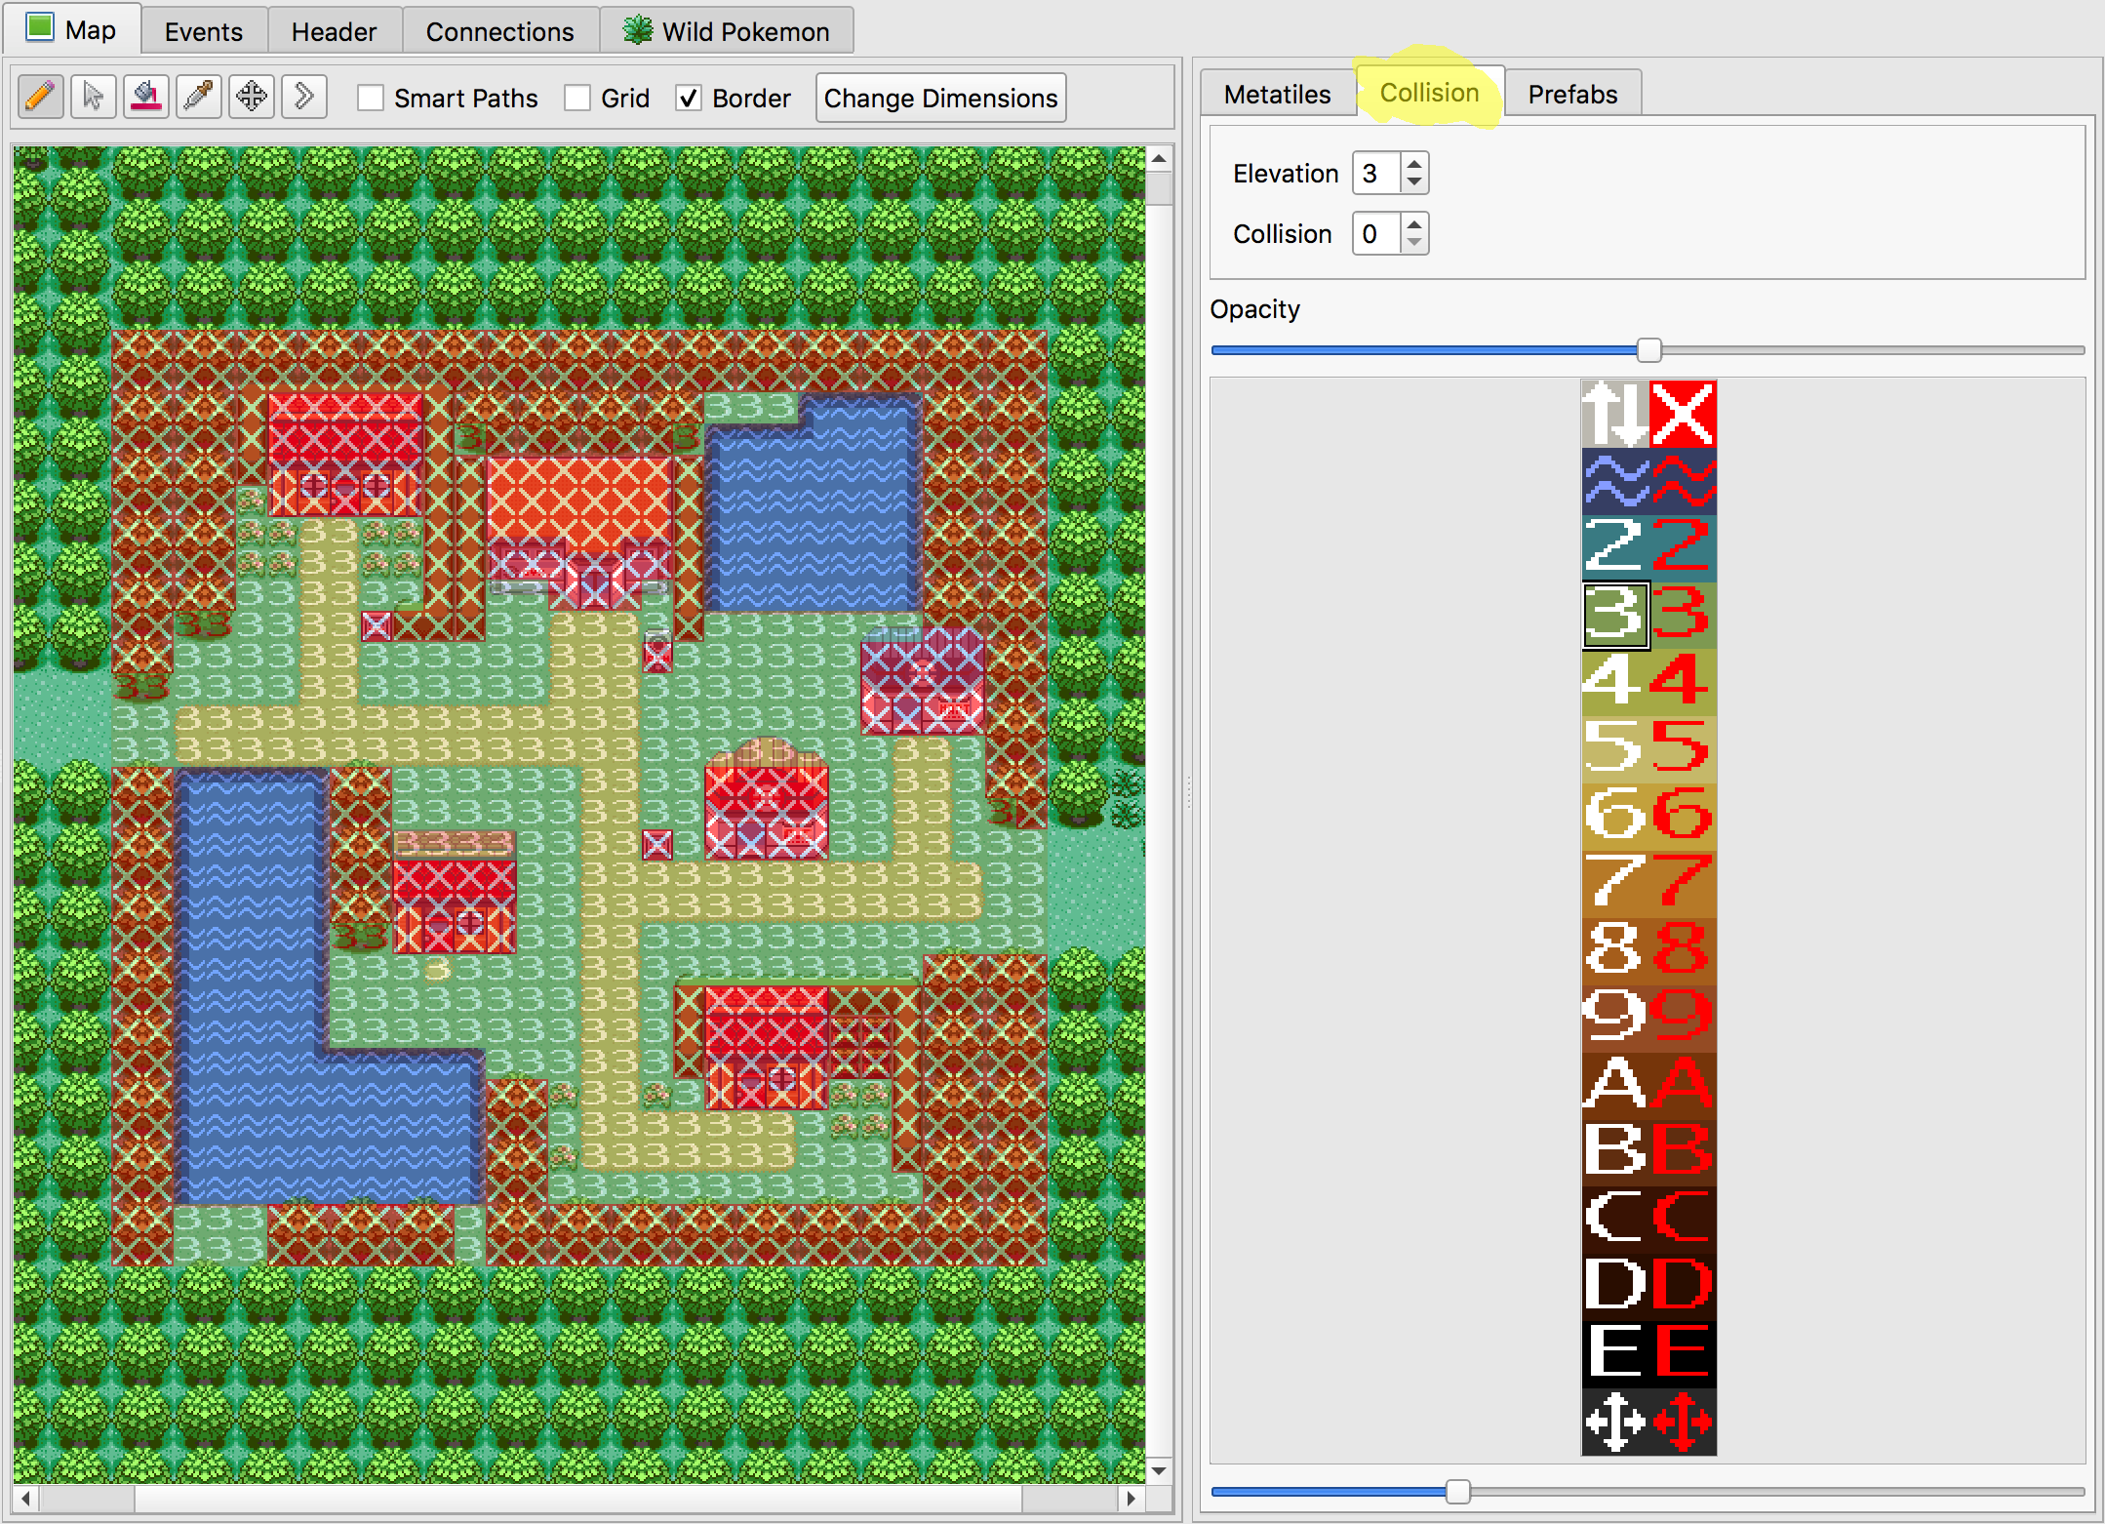The width and height of the screenshot is (2105, 1524).
Task: Open the Wild Pokemon tab
Action: [x=727, y=31]
